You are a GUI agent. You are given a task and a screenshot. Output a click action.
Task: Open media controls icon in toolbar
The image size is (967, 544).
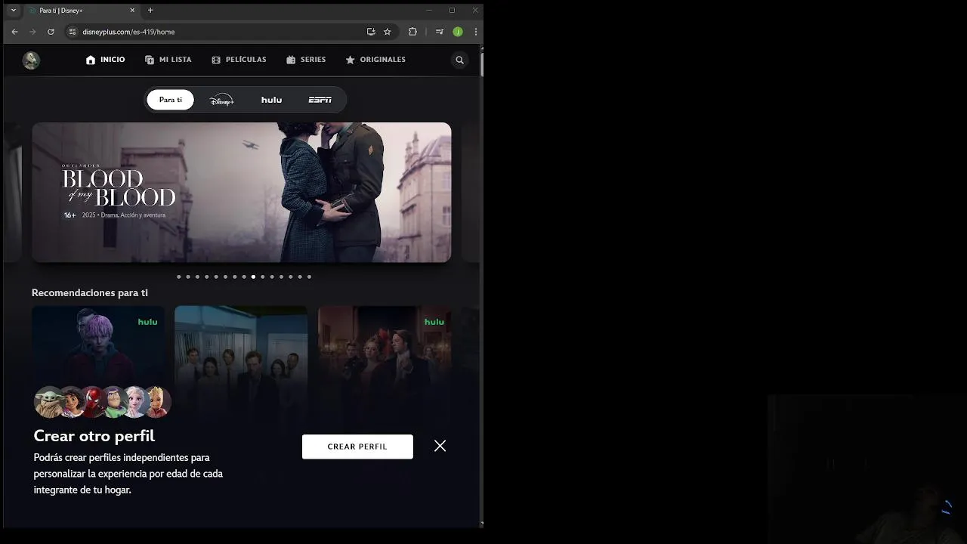[440, 32]
